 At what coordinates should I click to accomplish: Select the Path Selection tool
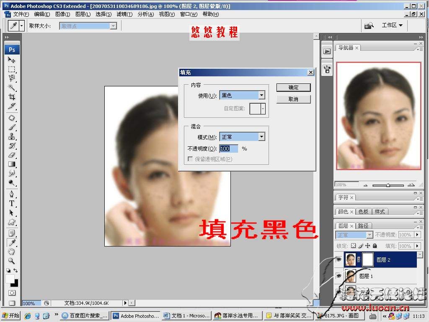pyautogui.click(x=11, y=213)
